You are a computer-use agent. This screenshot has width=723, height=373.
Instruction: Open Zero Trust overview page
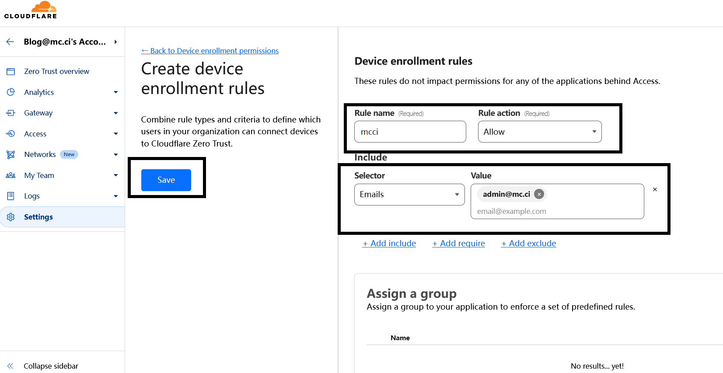[56, 71]
